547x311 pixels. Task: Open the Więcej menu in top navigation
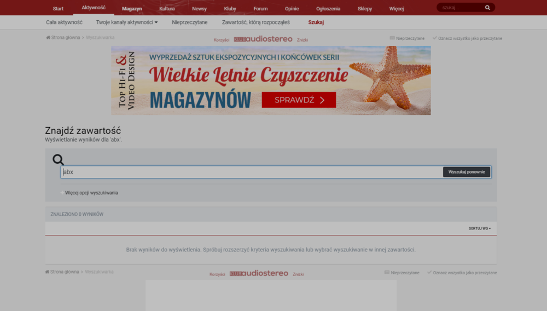point(396,9)
